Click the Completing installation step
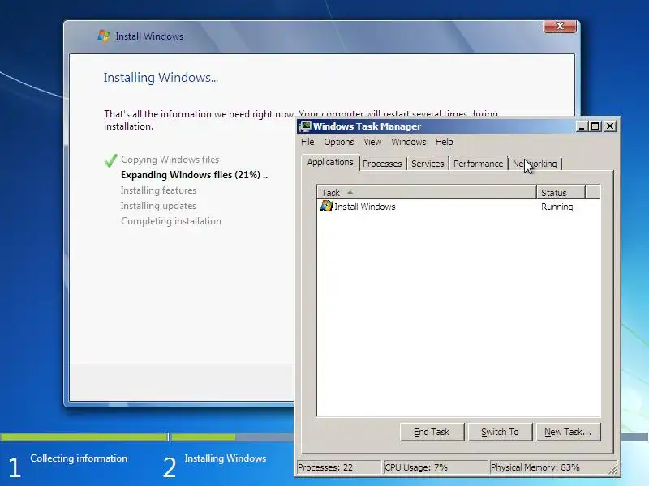The image size is (649, 486). click(x=171, y=221)
